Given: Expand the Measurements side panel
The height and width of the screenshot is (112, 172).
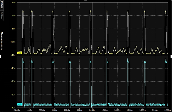Looking at the screenshot, I should (x=2, y=41).
